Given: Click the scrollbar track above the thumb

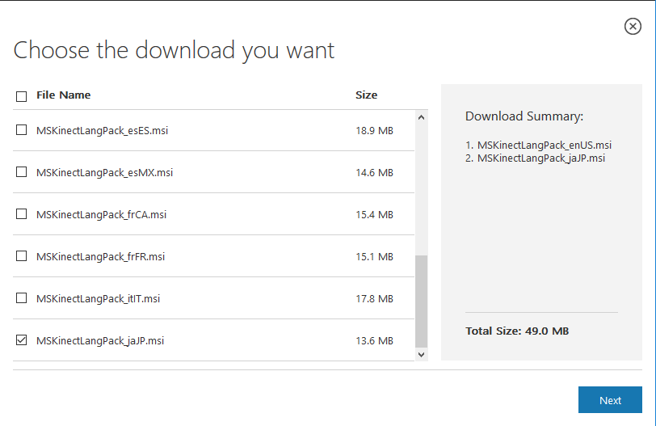Looking at the screenshot, I should point(421,186).
